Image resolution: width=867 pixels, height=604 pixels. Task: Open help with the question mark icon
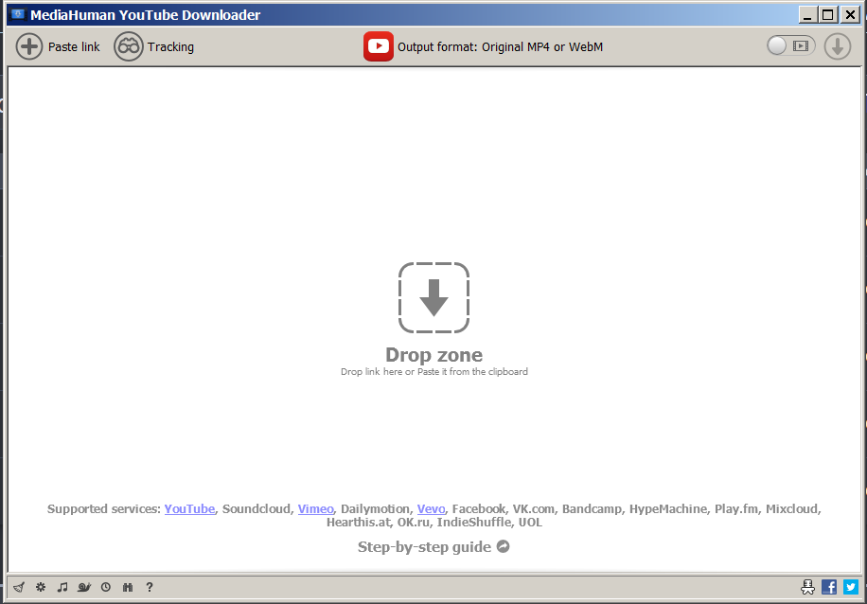150,587
